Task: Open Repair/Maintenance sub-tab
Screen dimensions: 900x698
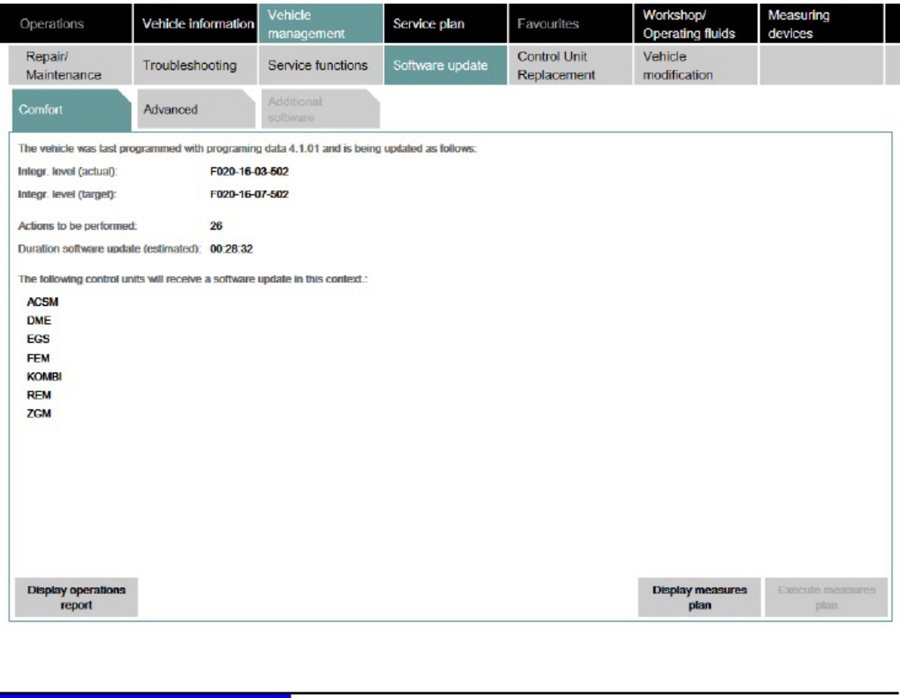Action: click(x=71, y=65)
